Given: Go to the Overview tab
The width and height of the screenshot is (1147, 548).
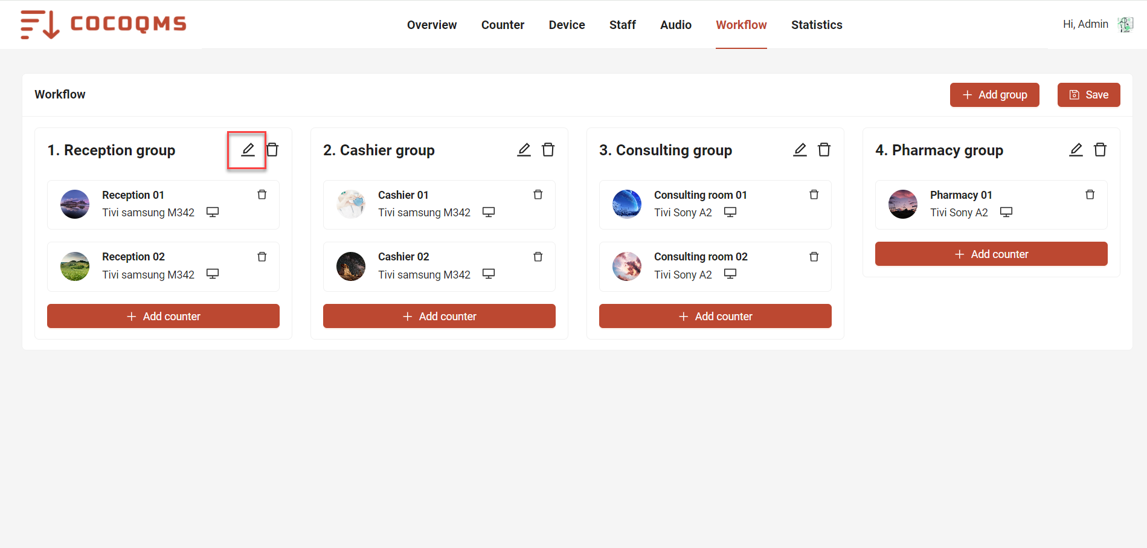Looking at the screenshot, I should click(432, 25).
